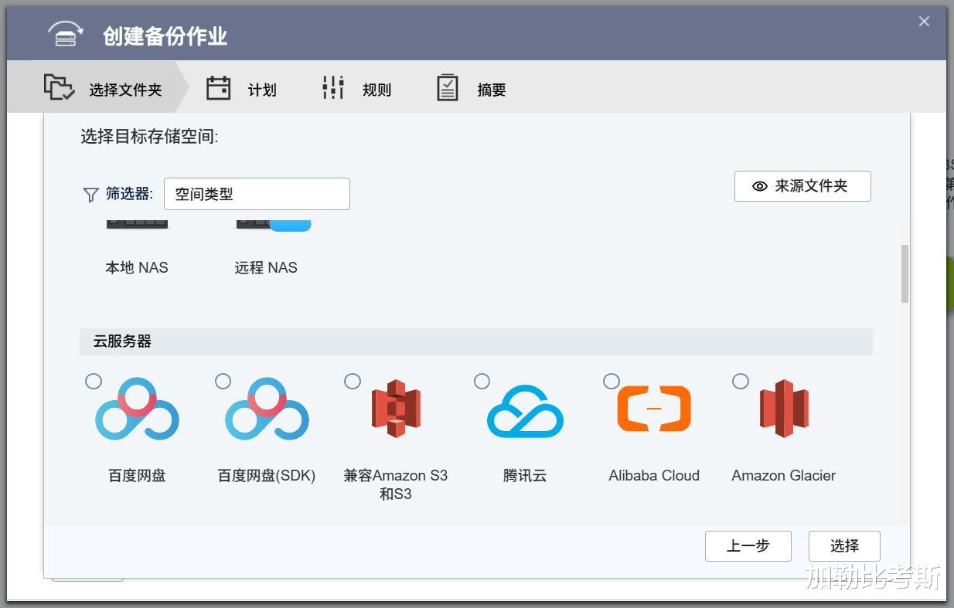Image resolution: width=954 pixels, height=608 pixels.
Task: Click the 来源文件夹 button
Action: pyautogui.click(x=802, y=186)
